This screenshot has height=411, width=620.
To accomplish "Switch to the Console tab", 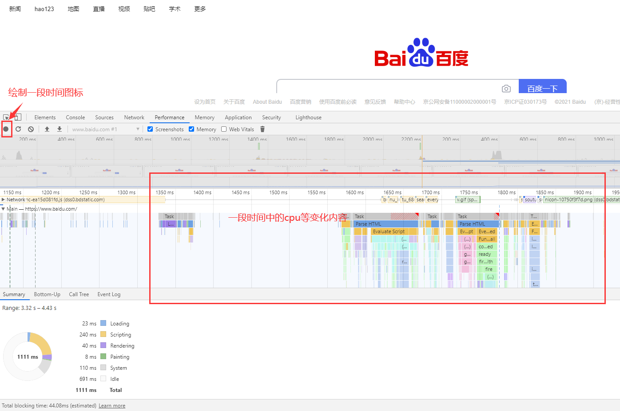I will pyautogui.click(x=76, y=117).
